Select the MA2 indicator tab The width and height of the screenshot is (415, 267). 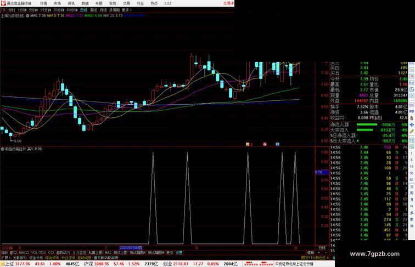coord(108,253)
